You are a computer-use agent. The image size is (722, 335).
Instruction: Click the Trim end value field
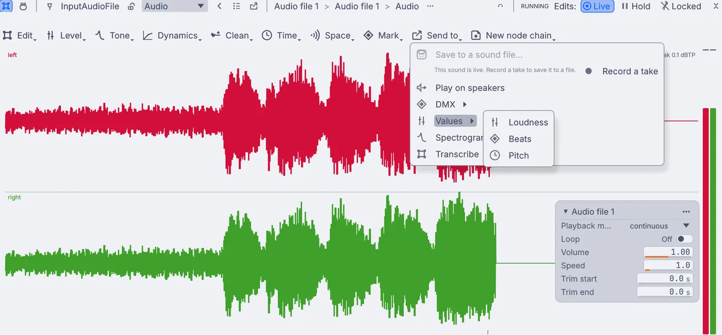pos(665,292)
